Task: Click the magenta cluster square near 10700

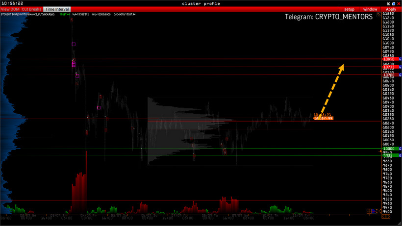Action: 77,75
